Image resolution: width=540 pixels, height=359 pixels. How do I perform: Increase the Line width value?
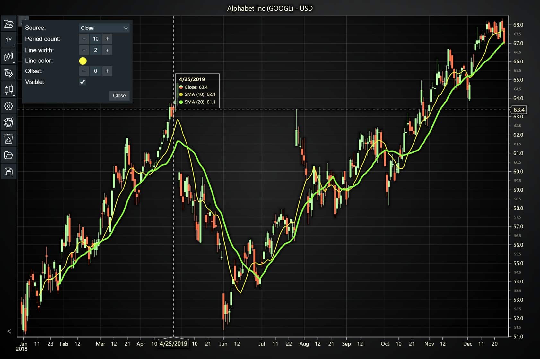coord(107,50)
